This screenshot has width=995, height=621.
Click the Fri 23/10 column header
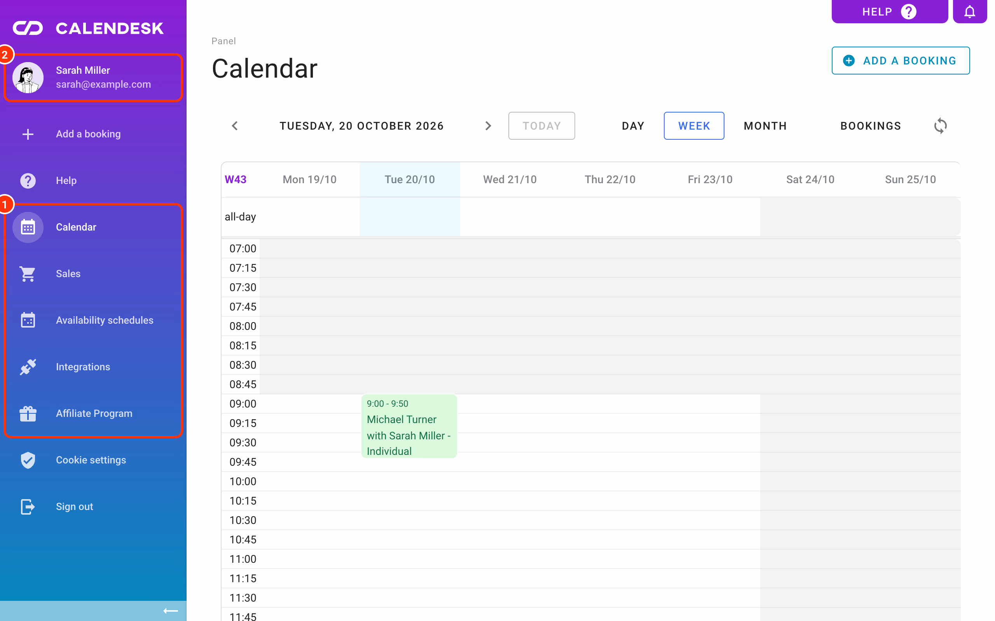(710, 179)
